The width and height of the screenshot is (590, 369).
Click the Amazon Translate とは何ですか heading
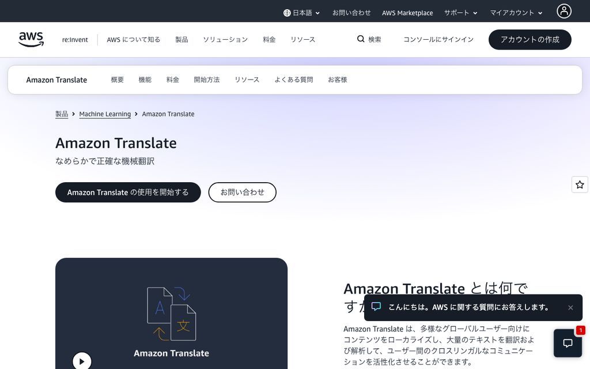(x=436, y=297)
